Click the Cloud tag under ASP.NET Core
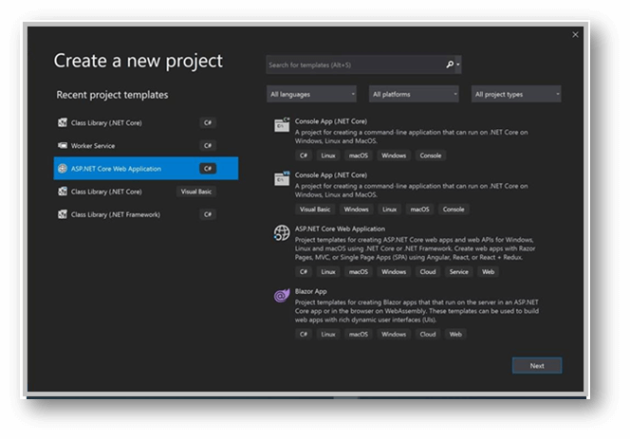Viewport: 630px width, 439px height. (428, 272)
